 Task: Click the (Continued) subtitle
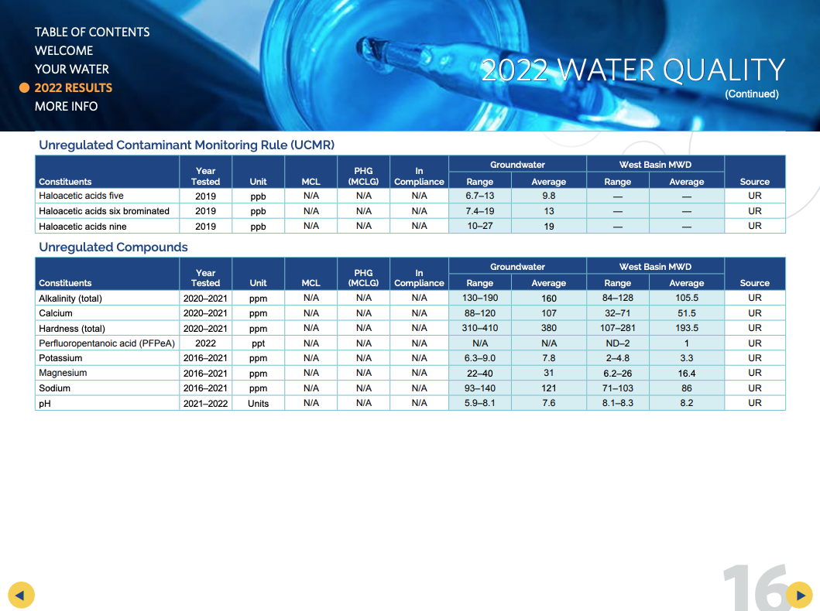pos(752,94)
